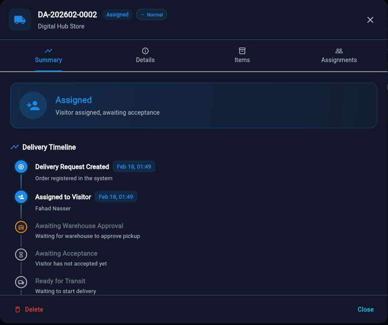Click the Normal priority chip

click(152, 15)
